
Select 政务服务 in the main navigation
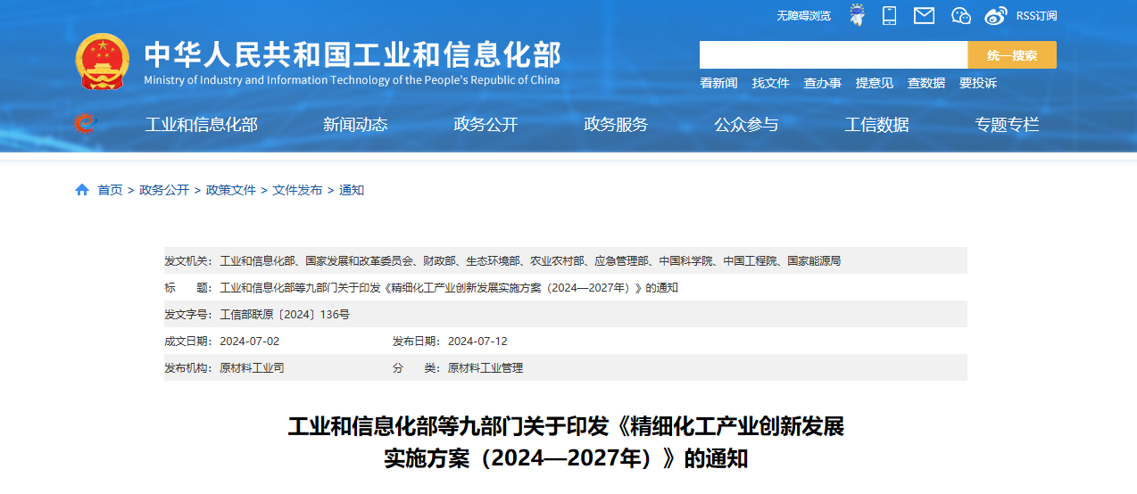(x=616, y=125)
